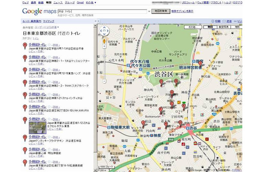Screen dimensions: 263x172
Task: Switch to 地図 map view
Action: 210,27
